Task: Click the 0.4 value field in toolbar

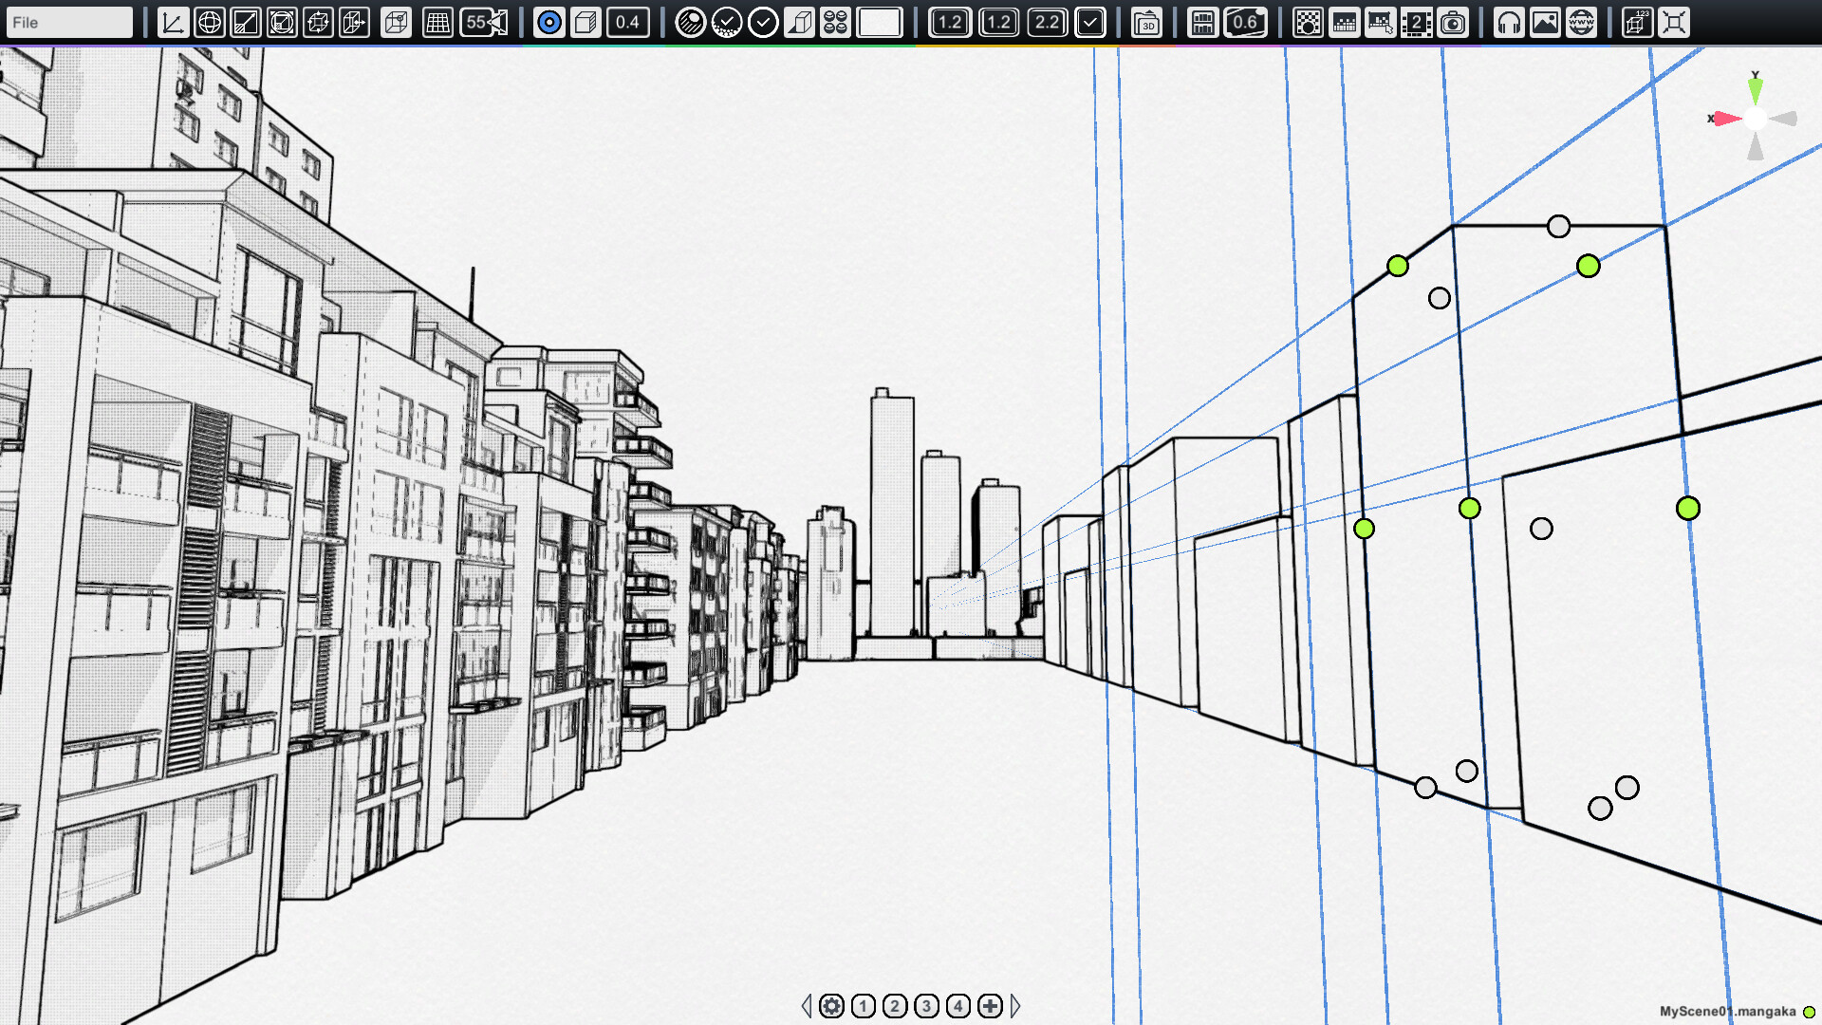Action: pyautogui.click(x=627, y=22)
